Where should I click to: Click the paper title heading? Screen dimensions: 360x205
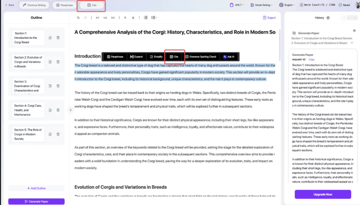tap(175, 32)
